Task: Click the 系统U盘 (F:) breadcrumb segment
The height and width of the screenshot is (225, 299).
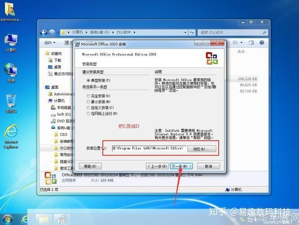Action: click(100, 32)
